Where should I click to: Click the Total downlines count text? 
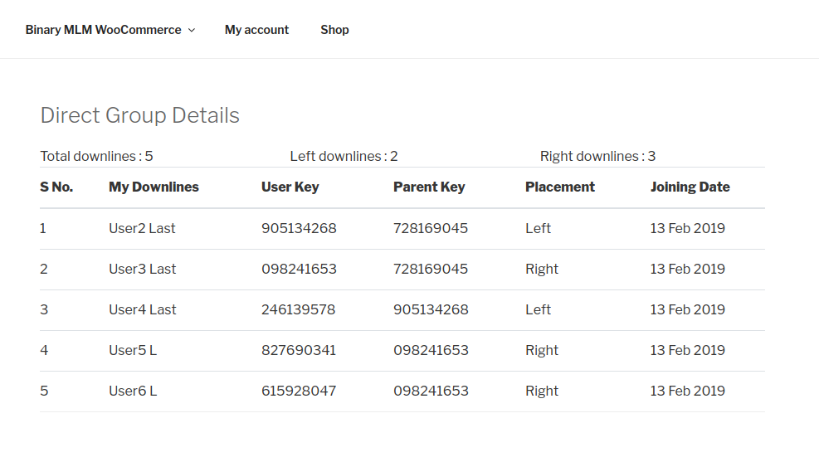[x=96, y=156]
